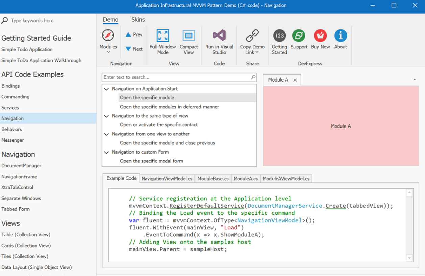The height and width of the screenshot is (276, 425).
Task: Open the Behaviors examples
Action: 11,129
